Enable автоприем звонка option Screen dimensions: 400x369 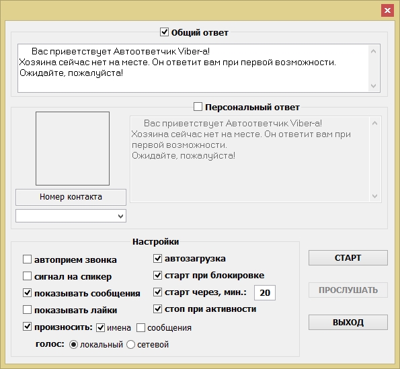click(x=27, y=259)
